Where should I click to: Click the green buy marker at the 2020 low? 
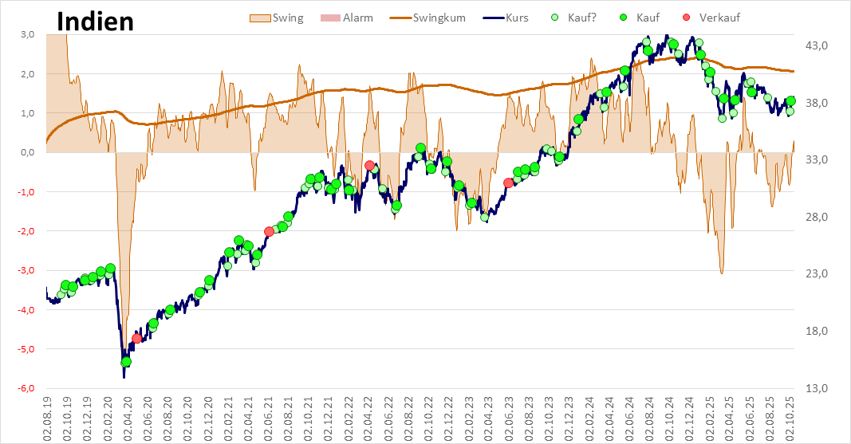[126, 362]
